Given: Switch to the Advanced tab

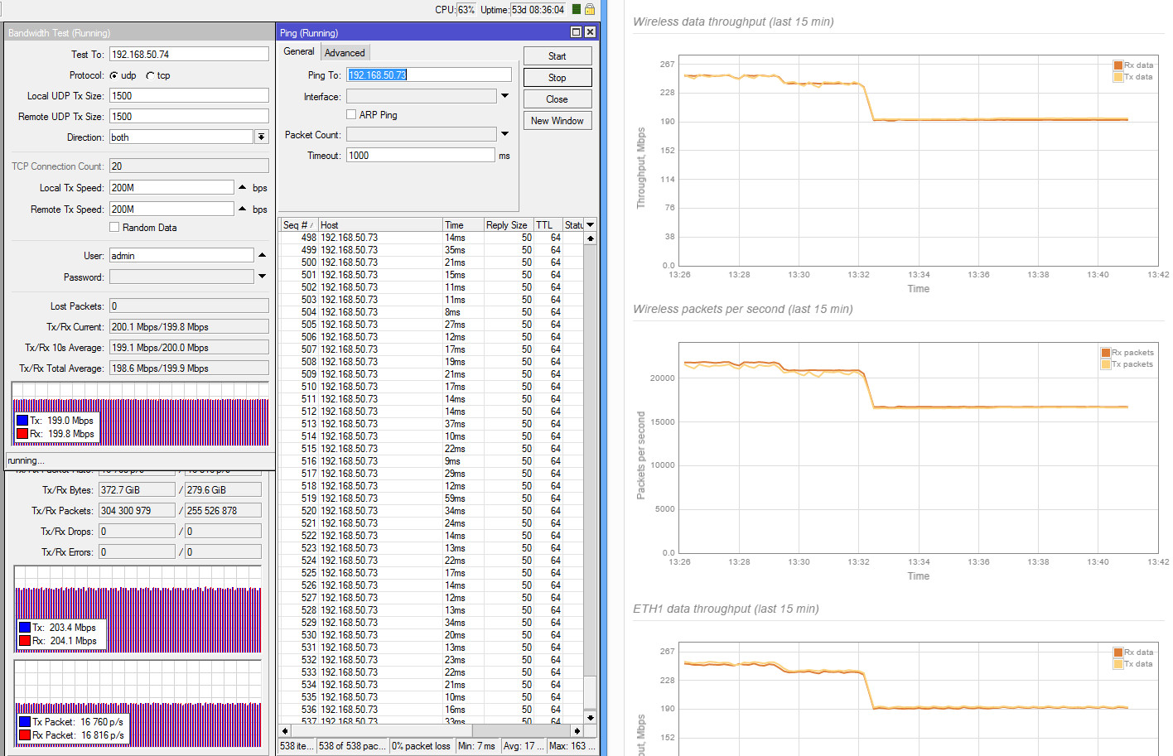Looking at the screenshot, I should pyautogui.click(x=345, y=52).
